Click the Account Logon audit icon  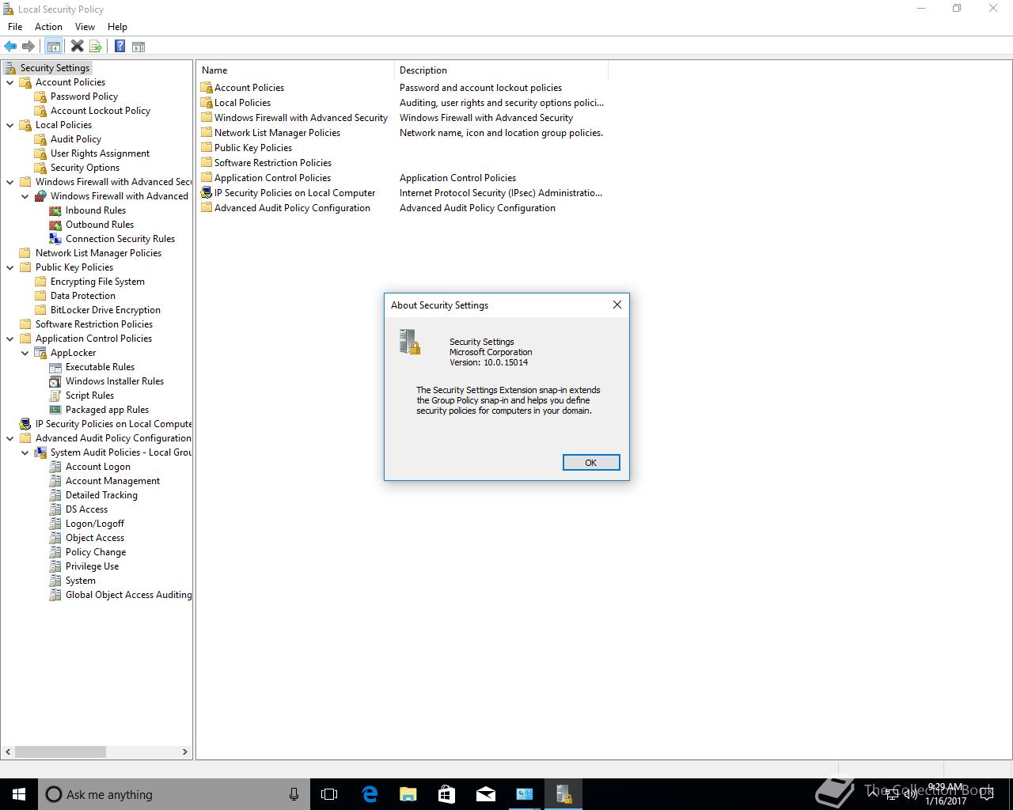[55, 467]
